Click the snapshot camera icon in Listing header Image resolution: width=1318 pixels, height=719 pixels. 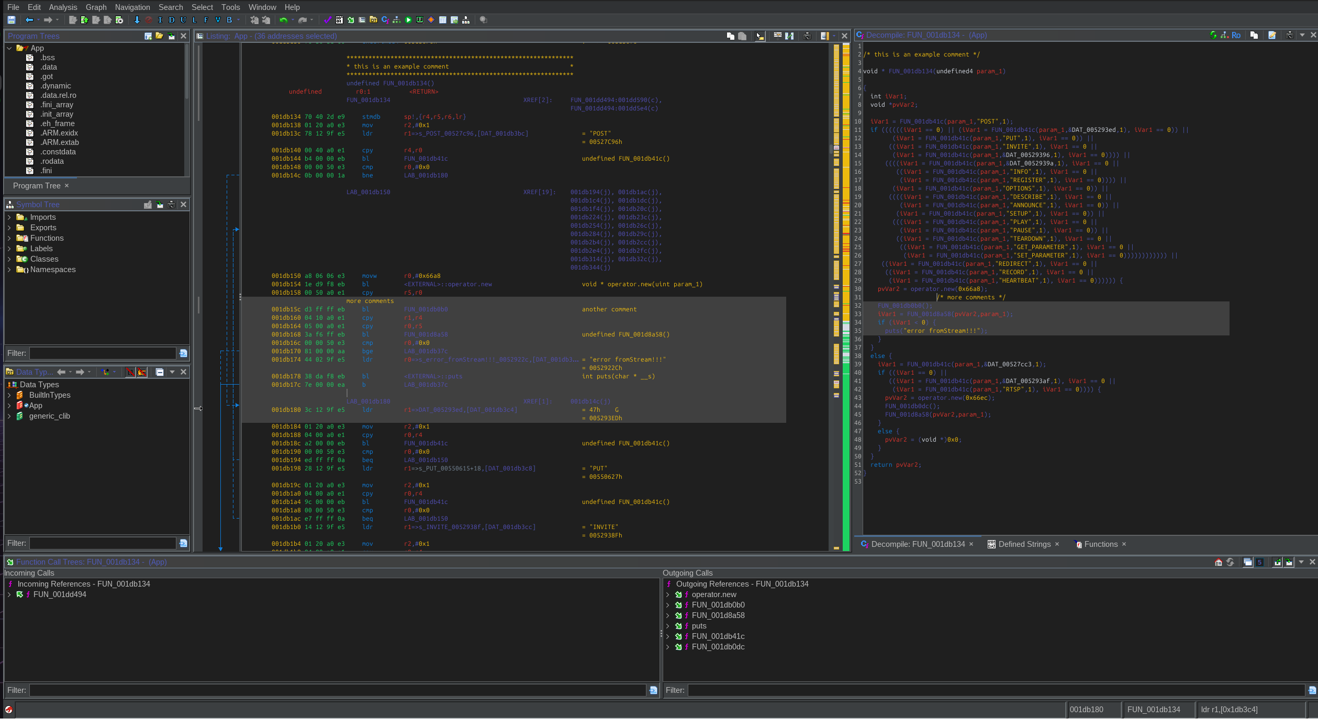coord(807,36)
